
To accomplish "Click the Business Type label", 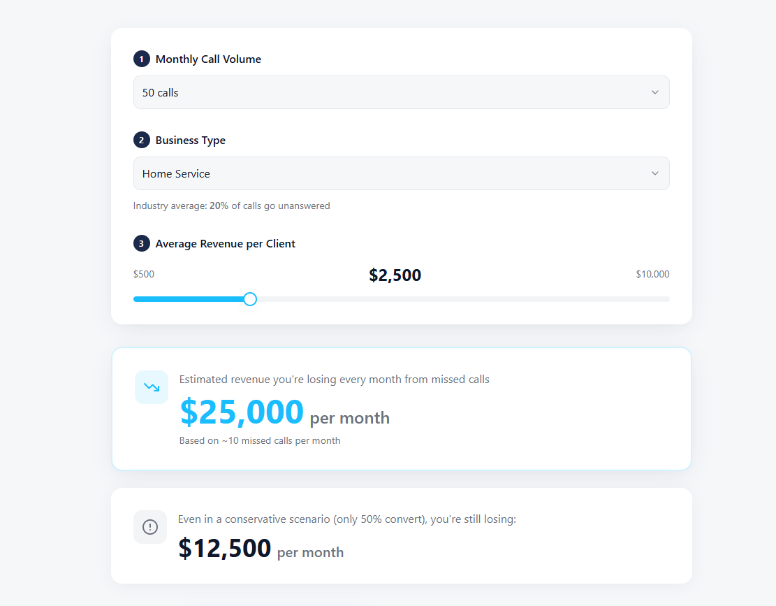I will [191, 140].
